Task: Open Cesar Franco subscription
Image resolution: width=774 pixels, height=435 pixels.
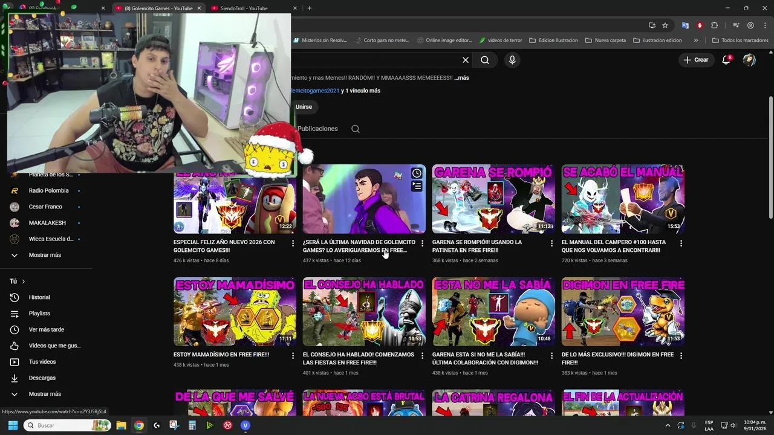Action: [45, 207]
